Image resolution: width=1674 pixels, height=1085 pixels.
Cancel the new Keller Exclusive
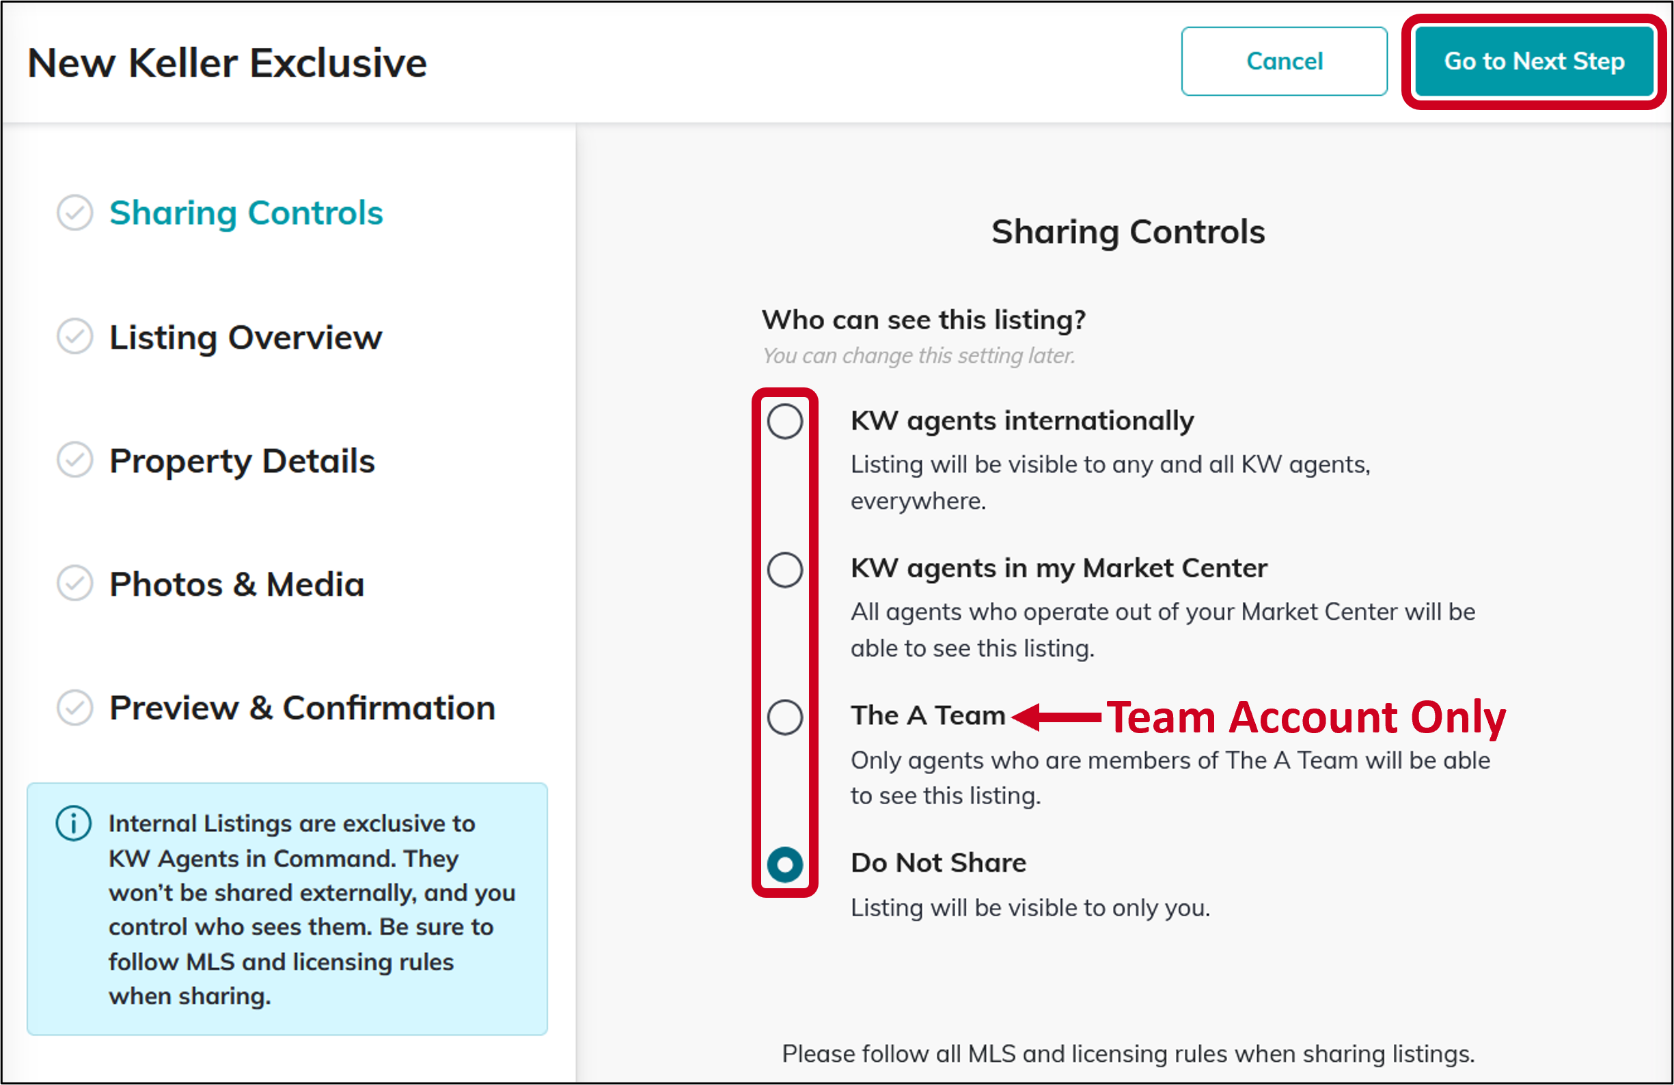[1284, 61]
